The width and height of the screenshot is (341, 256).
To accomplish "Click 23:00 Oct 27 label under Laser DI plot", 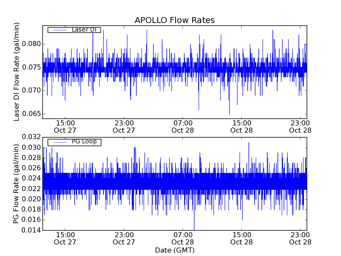I will click(124, 126).
